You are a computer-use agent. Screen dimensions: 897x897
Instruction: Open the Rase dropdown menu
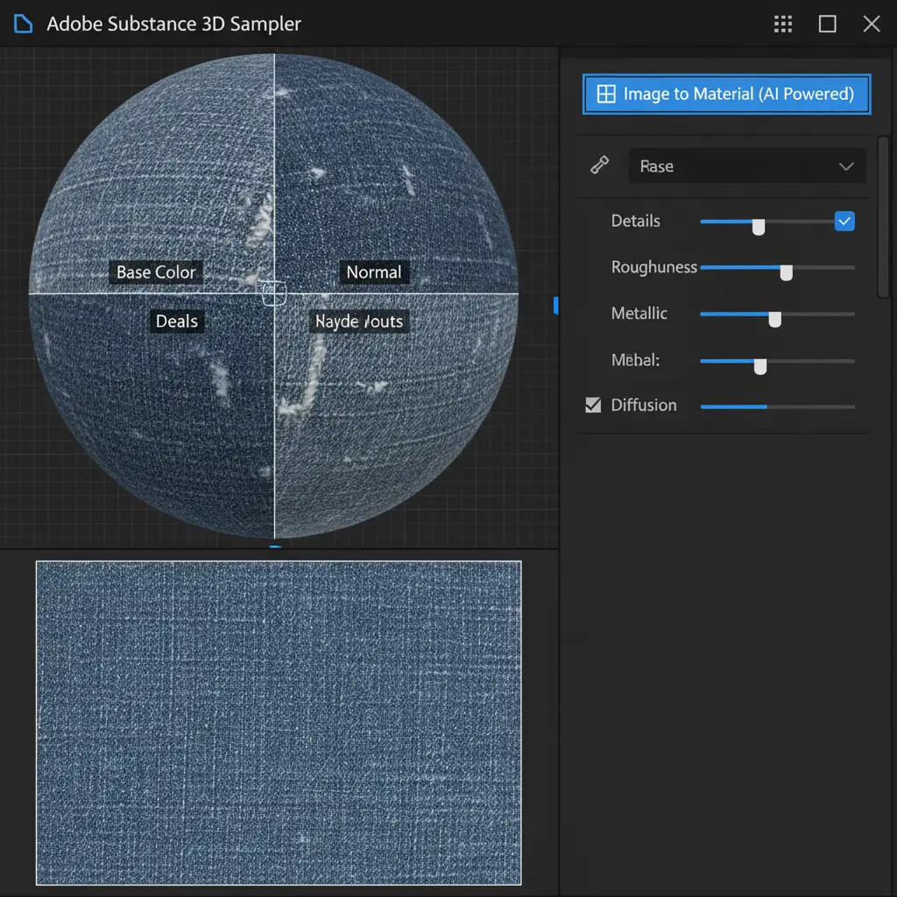point(747,166)
